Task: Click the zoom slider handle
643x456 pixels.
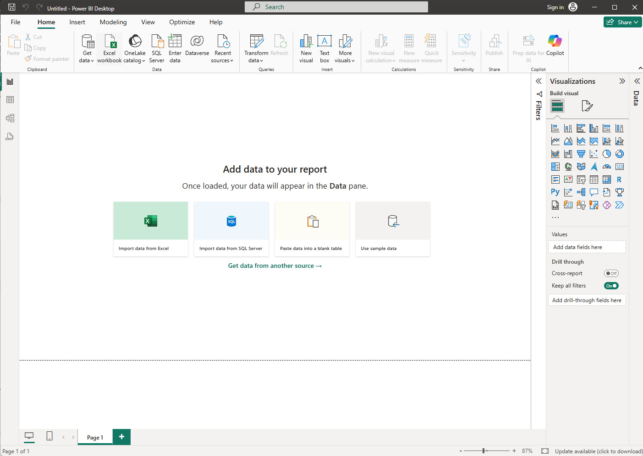Action: point(484,451)
